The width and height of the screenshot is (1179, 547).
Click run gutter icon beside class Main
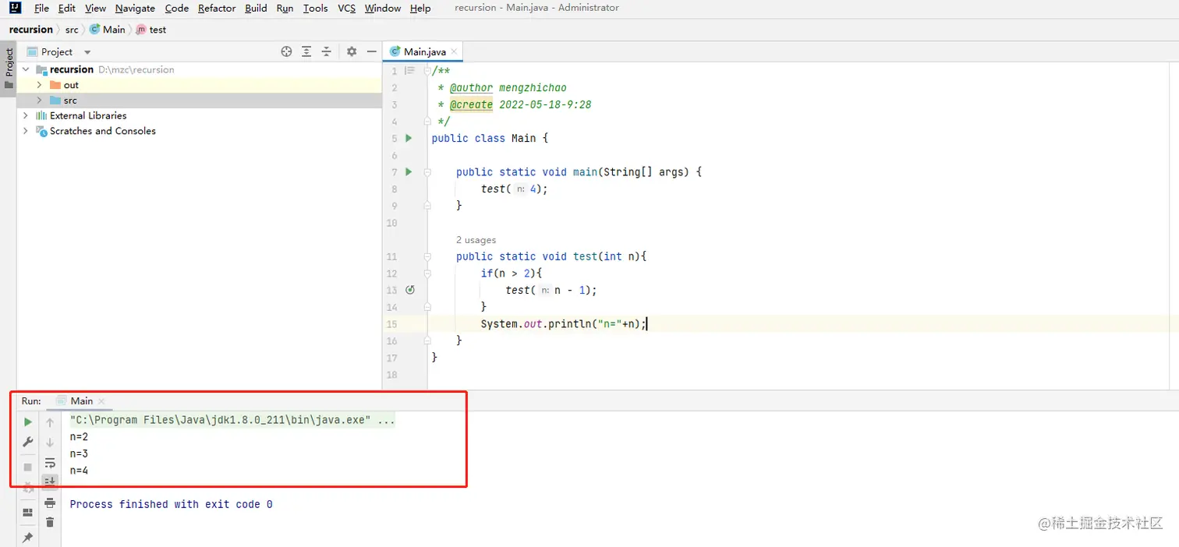click(x=409, y=138)
